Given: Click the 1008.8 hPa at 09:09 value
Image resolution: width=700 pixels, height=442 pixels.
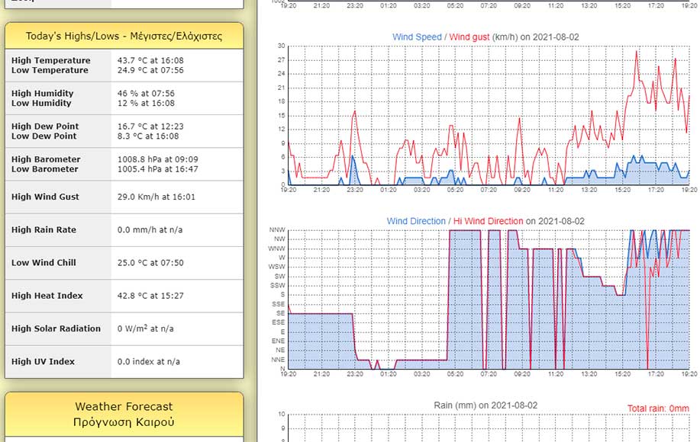Looking at the screenshot, I should click(157, 159).
